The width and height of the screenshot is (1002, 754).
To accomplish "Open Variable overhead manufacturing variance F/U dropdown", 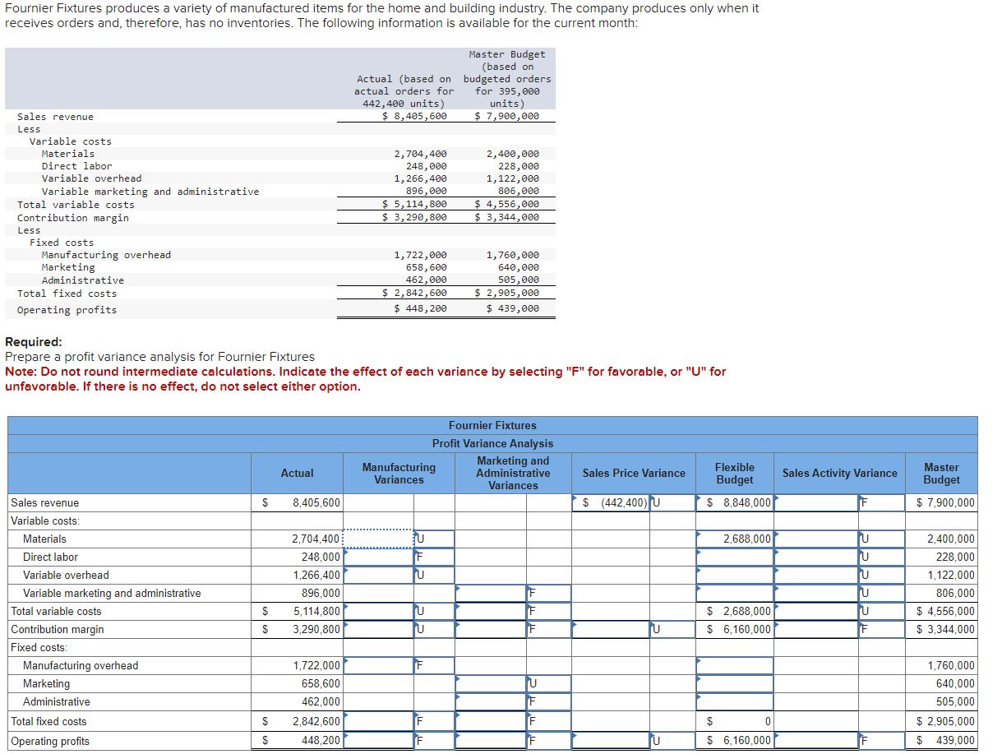I will point(434,576).
